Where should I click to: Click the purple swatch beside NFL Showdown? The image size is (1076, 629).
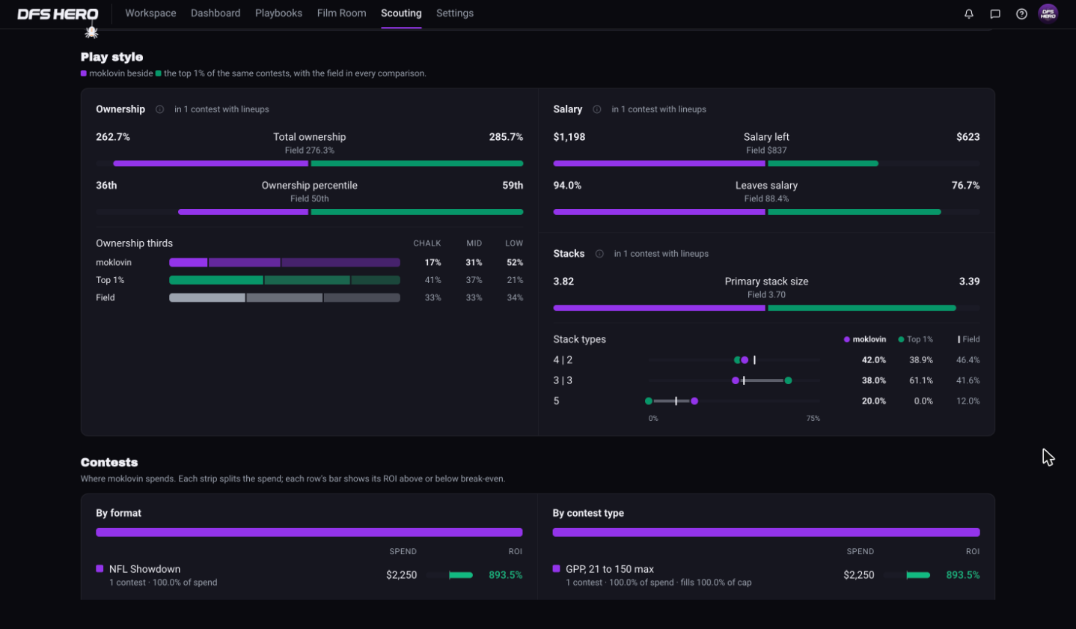tap(100, 569)
